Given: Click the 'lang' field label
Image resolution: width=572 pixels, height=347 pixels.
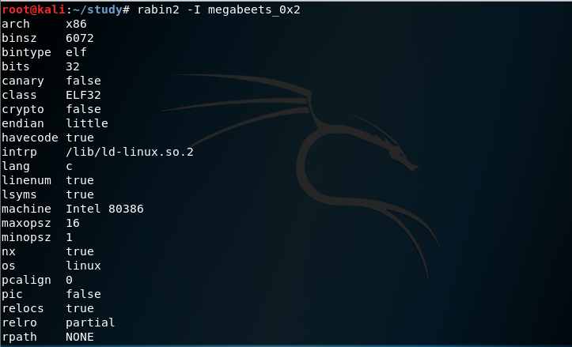Looking at the screenshot, I should 16,167.
